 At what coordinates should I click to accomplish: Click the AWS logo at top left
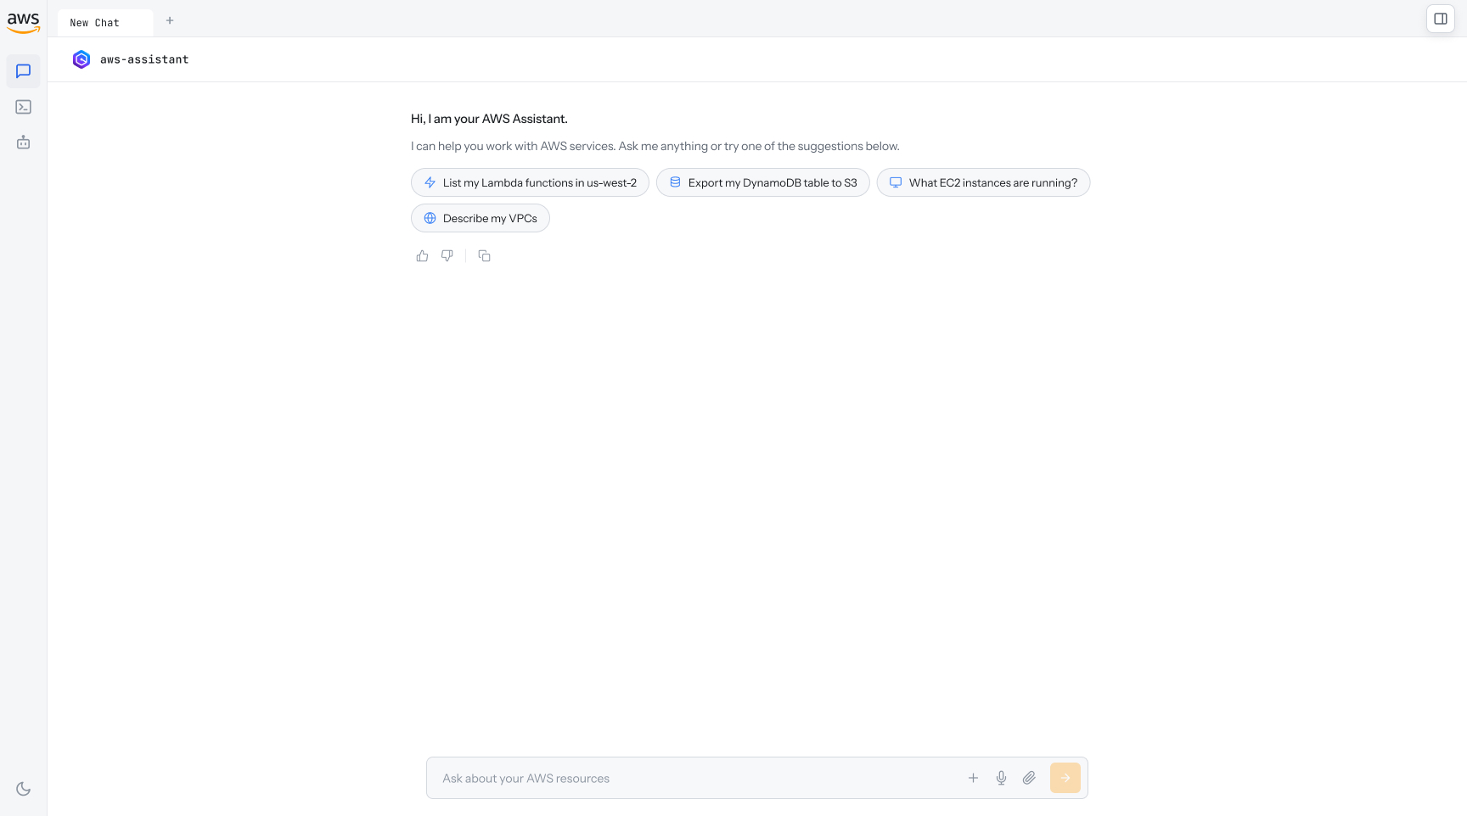tap(23, 22)
